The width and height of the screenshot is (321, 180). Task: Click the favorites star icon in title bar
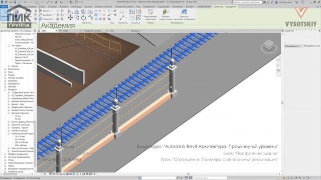272,2
